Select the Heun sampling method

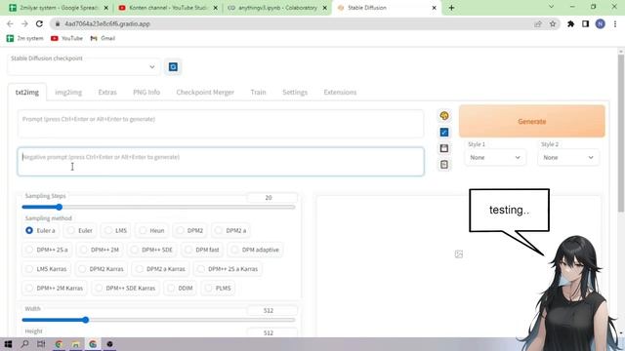tap(151, 230)
